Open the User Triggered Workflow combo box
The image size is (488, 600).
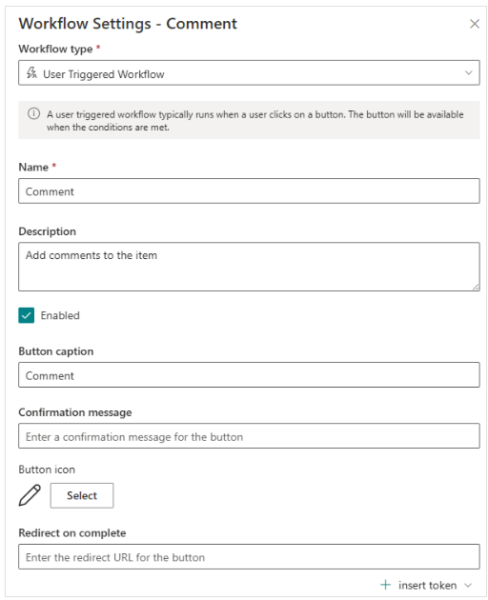coord(249,72)
